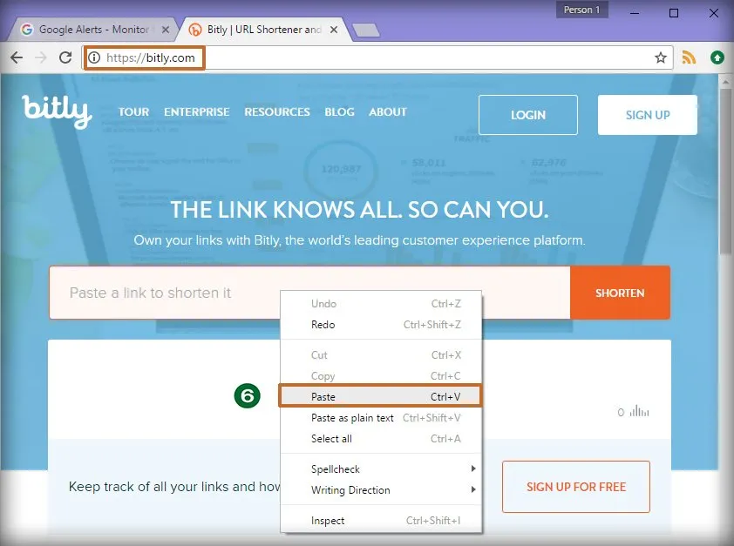734x546 pixels.
Task: Reload the Bitly page
Action: coord(65,57)
